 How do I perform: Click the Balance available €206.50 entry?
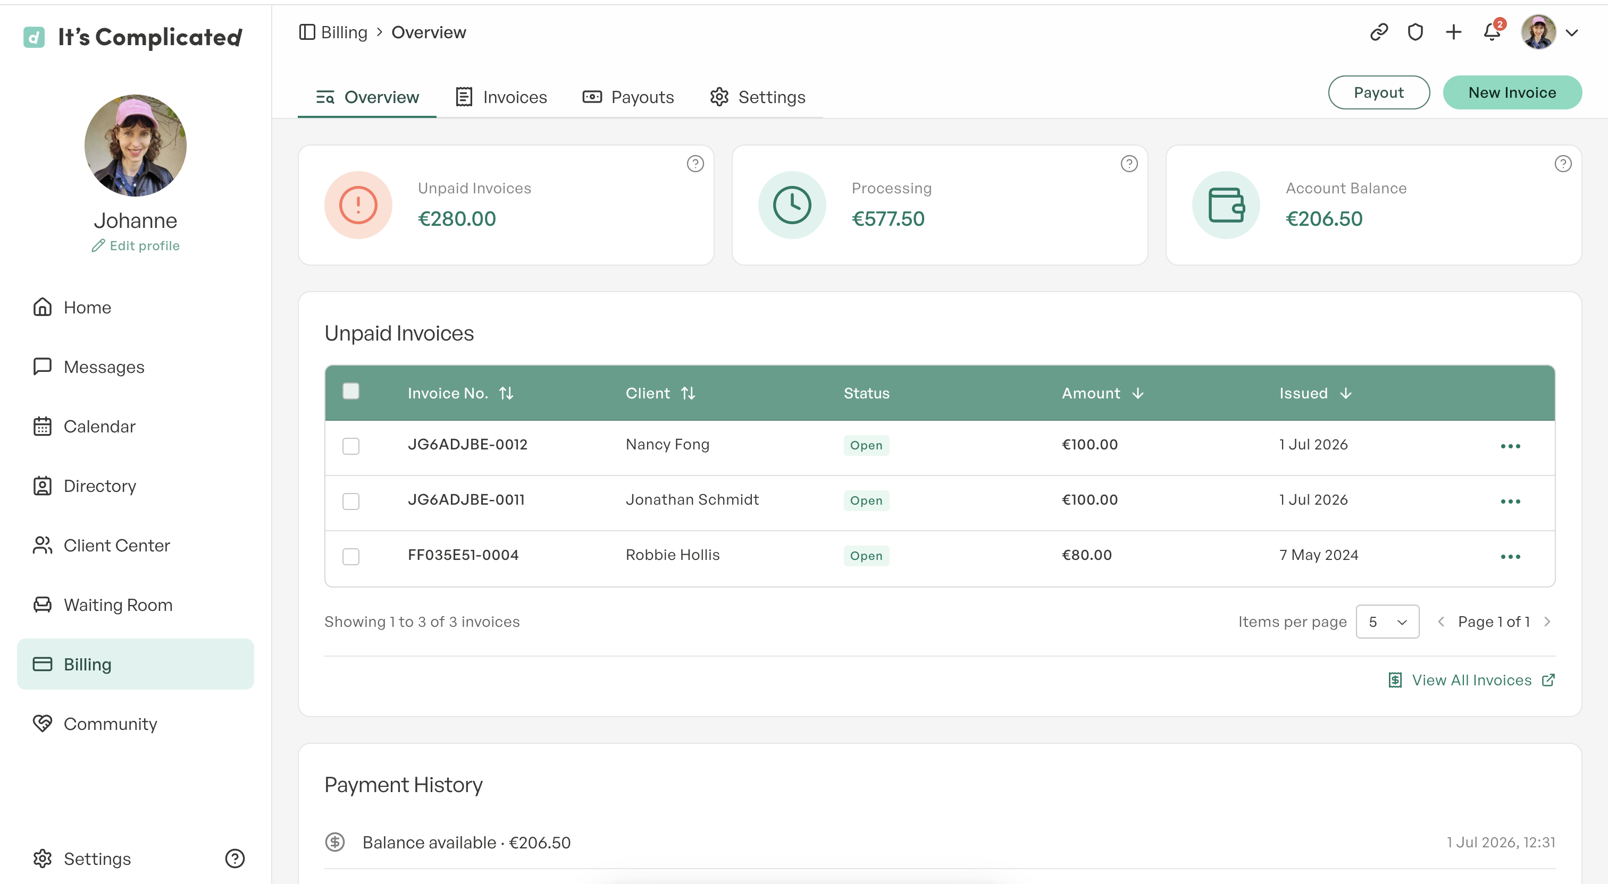pos(466,842)
